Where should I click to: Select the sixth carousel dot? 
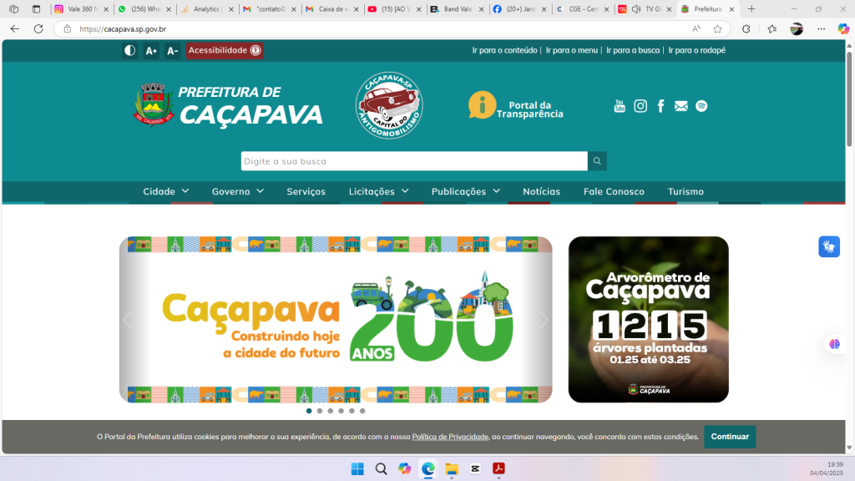pyautogui.click(x=362, y=411)
